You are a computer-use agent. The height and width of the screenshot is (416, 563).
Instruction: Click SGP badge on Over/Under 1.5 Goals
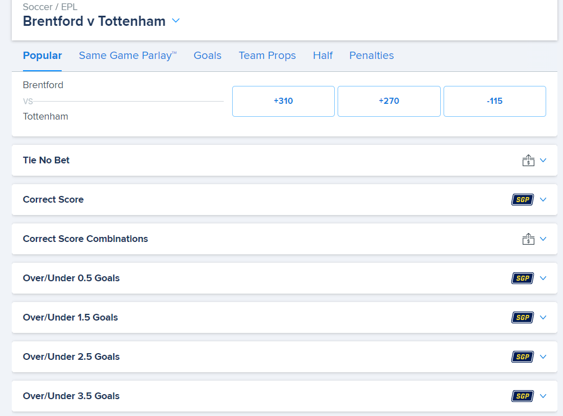(x=523, y=318)
